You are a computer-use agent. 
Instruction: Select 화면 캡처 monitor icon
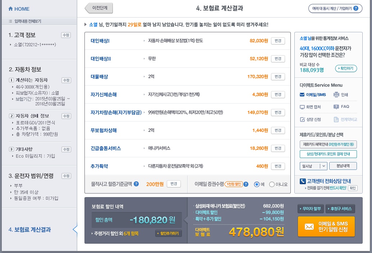pyautogui.click(x=302, y=107)
